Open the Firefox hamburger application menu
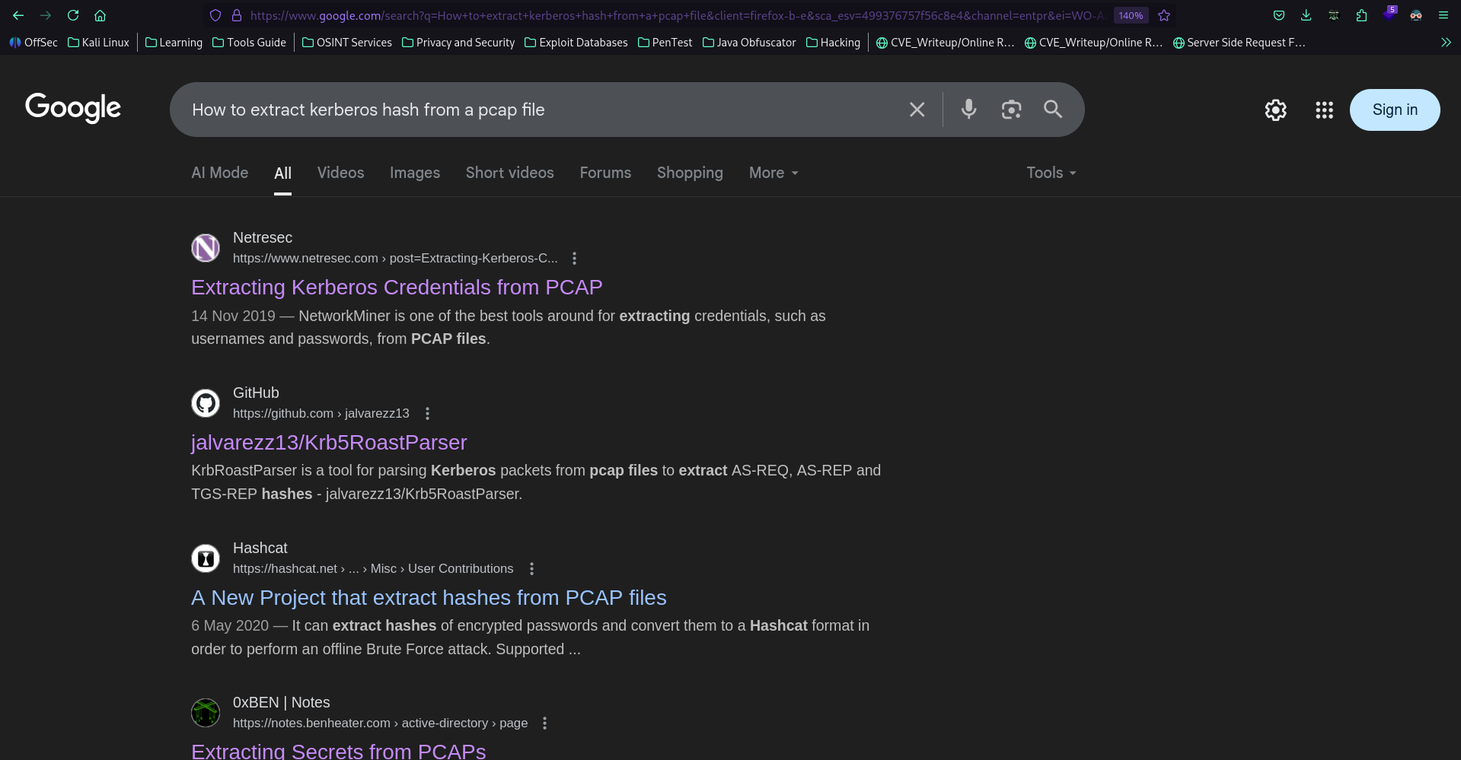 1443,15
